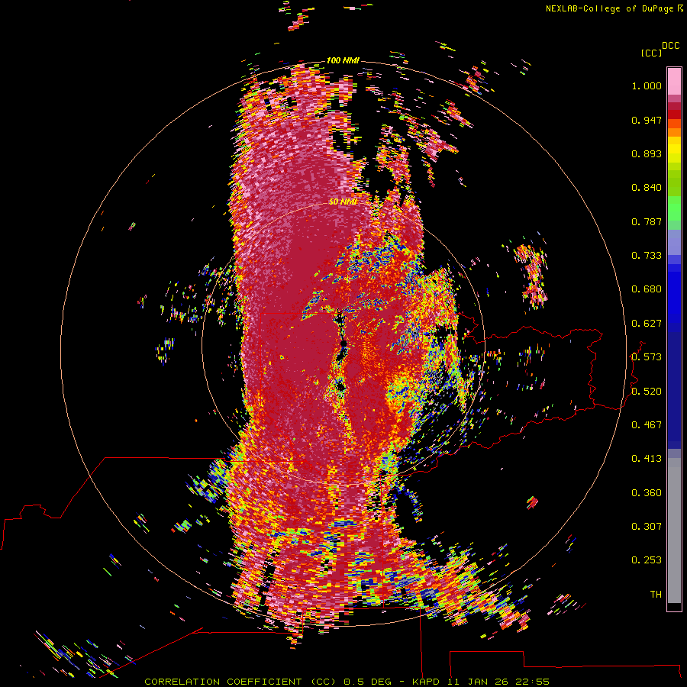This screenshot has height=687, width=687.
Task: Click the 0.253 legend value
Action: tap(647, 560)
